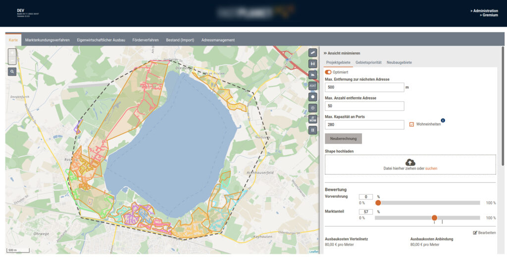Viewport: 507px width, 258px height.
Task: Uncheck the Wohneinheiten checkbox
Action: point(411,125)
